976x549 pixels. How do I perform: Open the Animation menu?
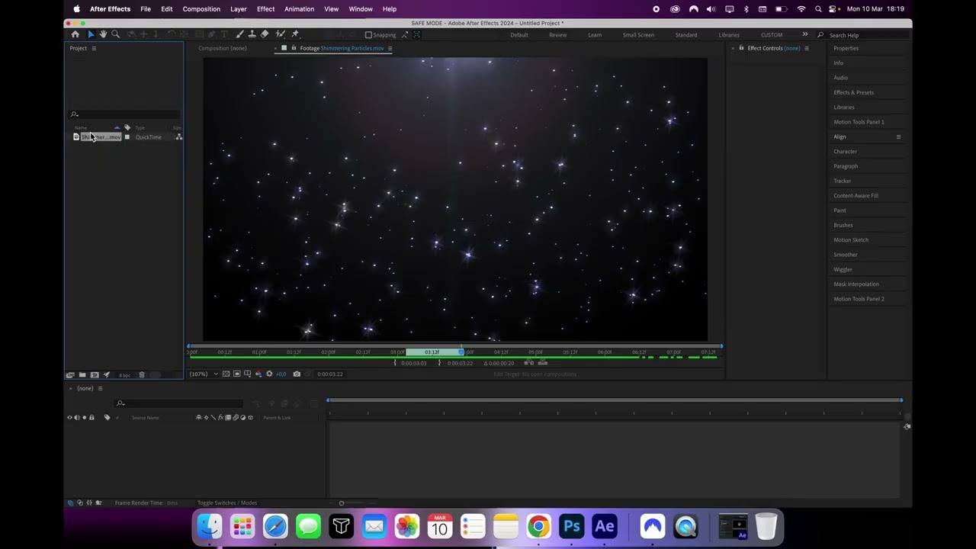(299, 9)
